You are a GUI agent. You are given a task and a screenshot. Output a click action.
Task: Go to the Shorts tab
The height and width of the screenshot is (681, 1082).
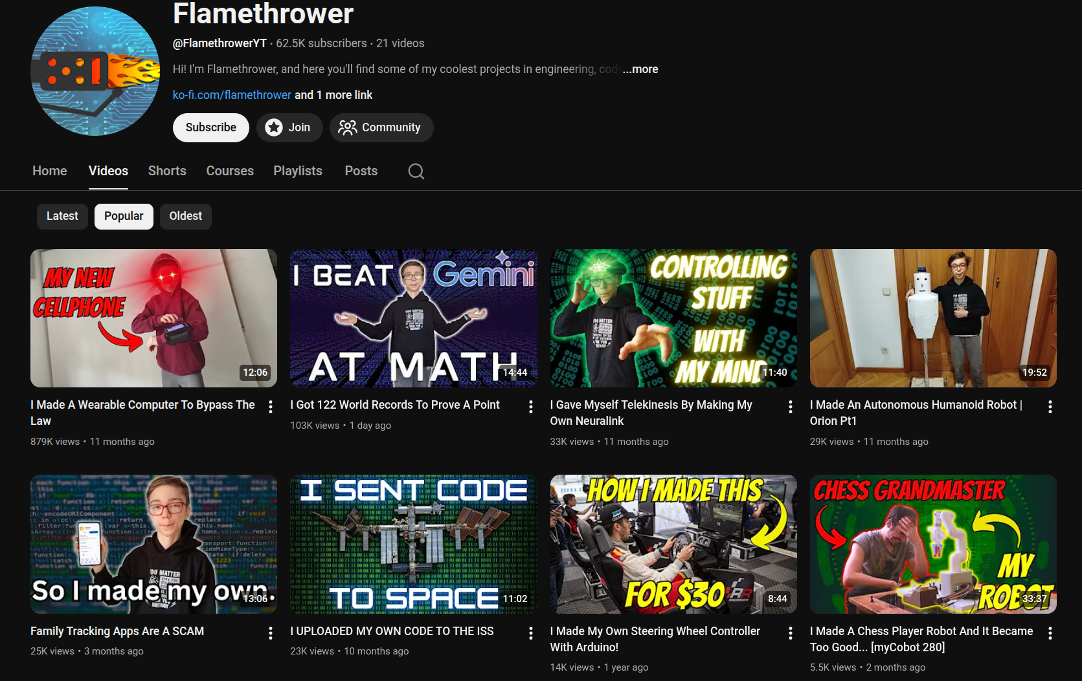pos(167,171)
